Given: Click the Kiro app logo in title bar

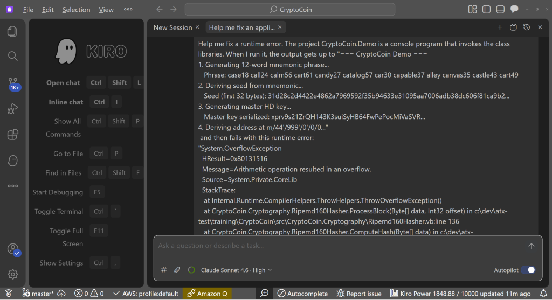Looking at the screenshot, I should [x=10, y=10].
